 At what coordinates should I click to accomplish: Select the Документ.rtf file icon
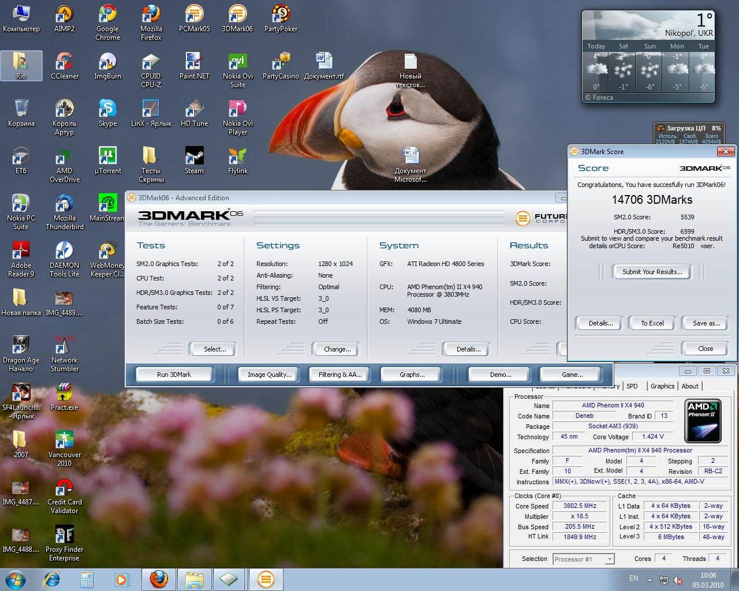tap(324, 66)
